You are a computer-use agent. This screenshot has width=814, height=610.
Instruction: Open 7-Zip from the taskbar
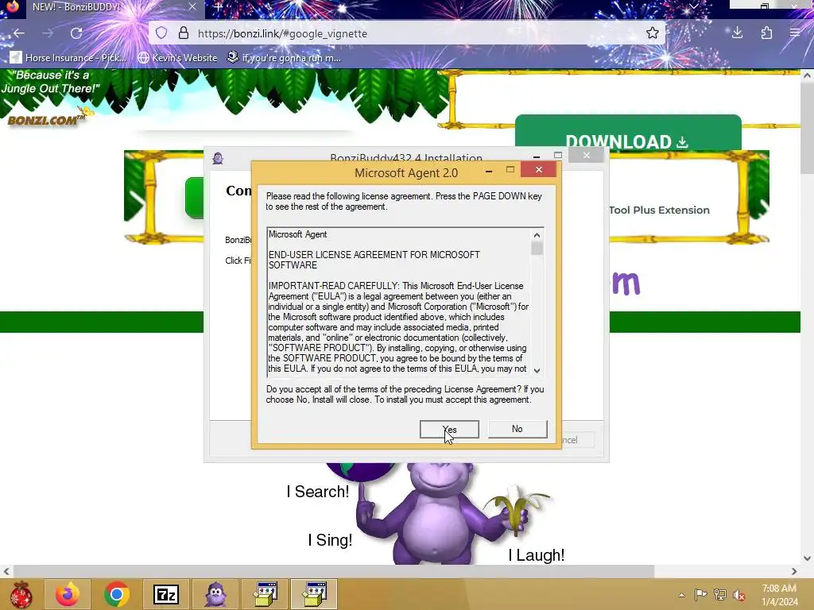pyautogui.click(x=166, y=594)
